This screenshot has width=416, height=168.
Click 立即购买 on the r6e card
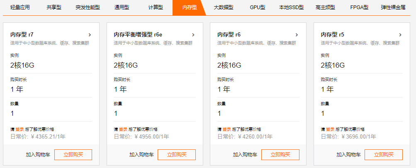[177, 155]
